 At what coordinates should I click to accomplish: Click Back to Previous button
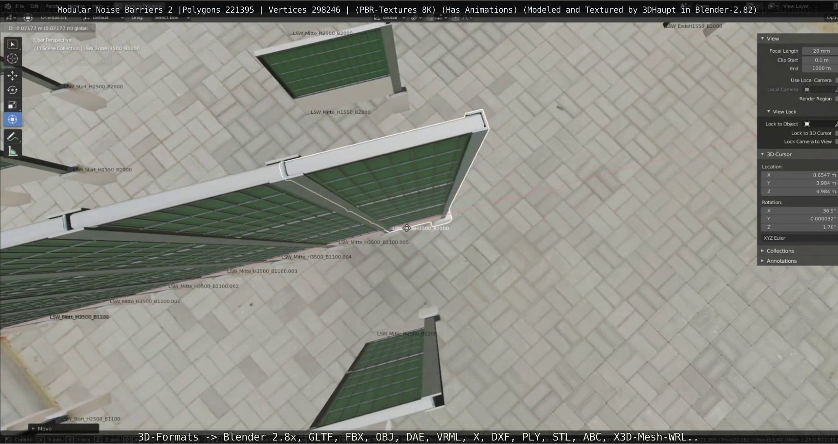pyautogui.click(x=140, y=6)
